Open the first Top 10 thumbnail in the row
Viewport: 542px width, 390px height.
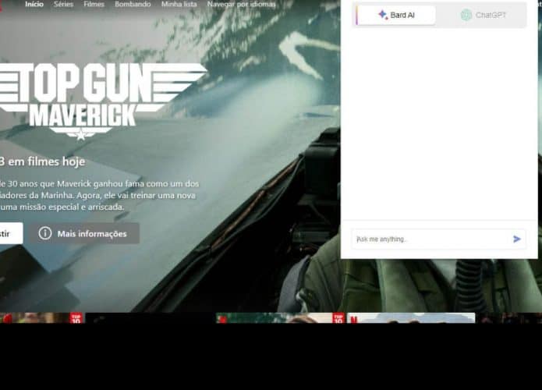coord(41,318)
